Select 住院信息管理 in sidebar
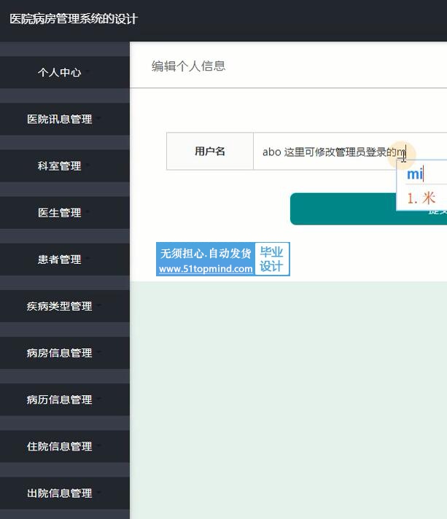The height and width of the screenshot is (519, 447). pyautogui.click(x=65, y=447)
